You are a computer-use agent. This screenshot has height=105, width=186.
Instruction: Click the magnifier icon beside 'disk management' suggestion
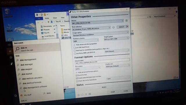click(x=17, y=60)
